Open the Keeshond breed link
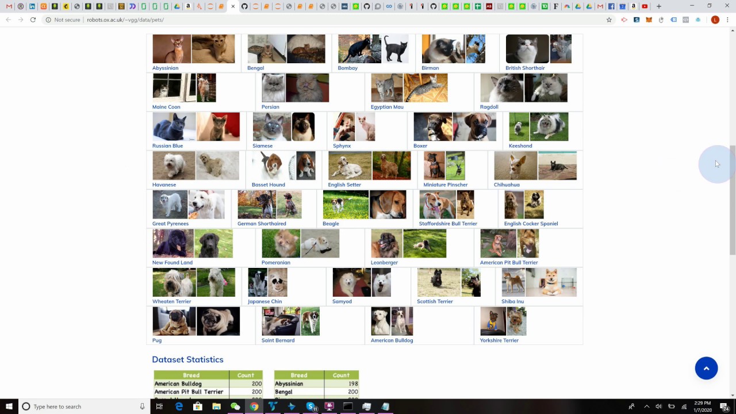Image resolution: width=736 pixels, height=414 pixels. [520, 146]
